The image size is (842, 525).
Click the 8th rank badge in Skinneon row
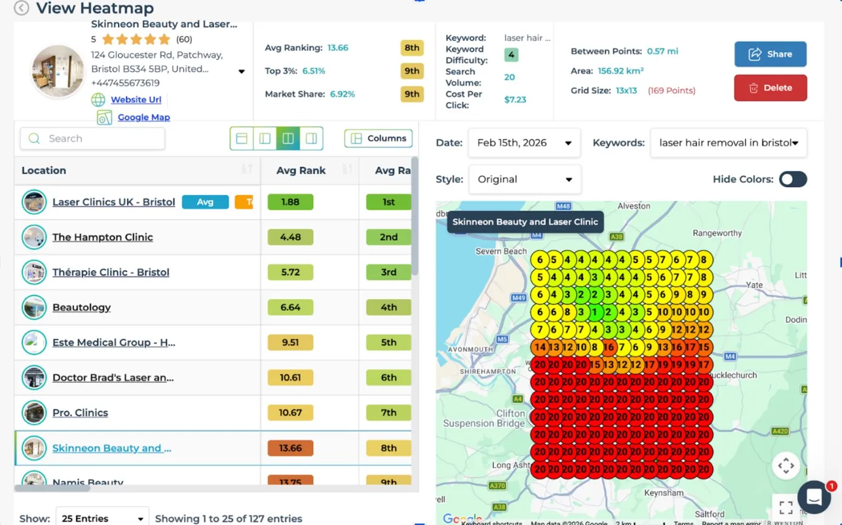point(389,448)
